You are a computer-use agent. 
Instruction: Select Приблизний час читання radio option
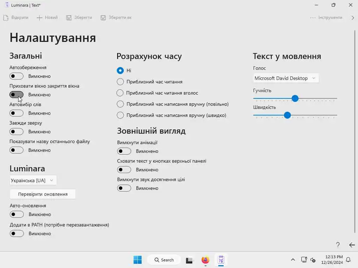[120, 82]
